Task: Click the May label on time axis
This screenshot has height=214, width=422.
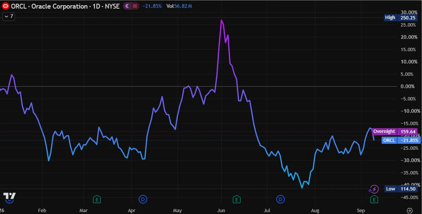Action: coord(177,210)
